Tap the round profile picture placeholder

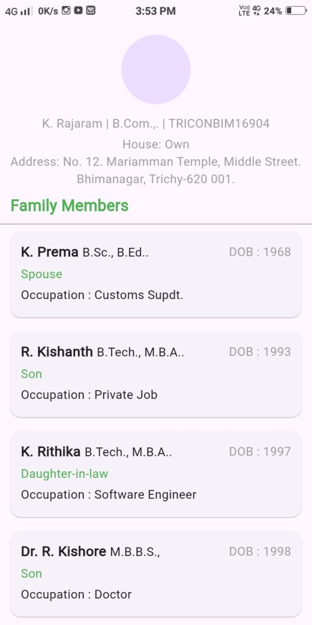click(156, 70)
